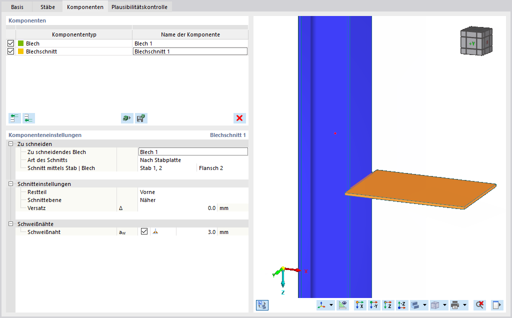Click the yellow Blechschnitt color swatch
This screenshot has height=318, width=512.
click(x=21, y=51)
